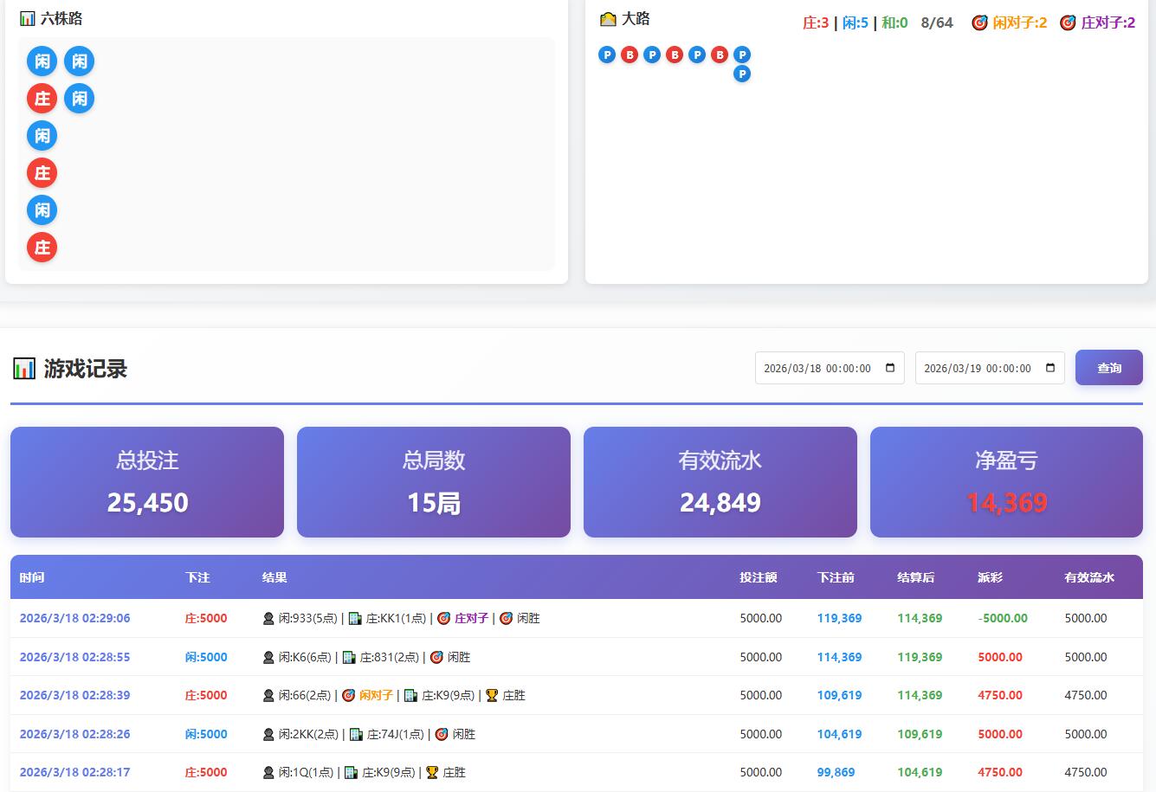1156x792 pixels.
Task: Open the 2026/3/18 02:29:06 record
Action: click(x=74, y=618)
